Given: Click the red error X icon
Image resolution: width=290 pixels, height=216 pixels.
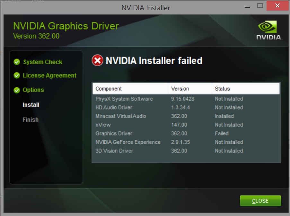Looking at the screenshot, I should [x=97, y=60].
